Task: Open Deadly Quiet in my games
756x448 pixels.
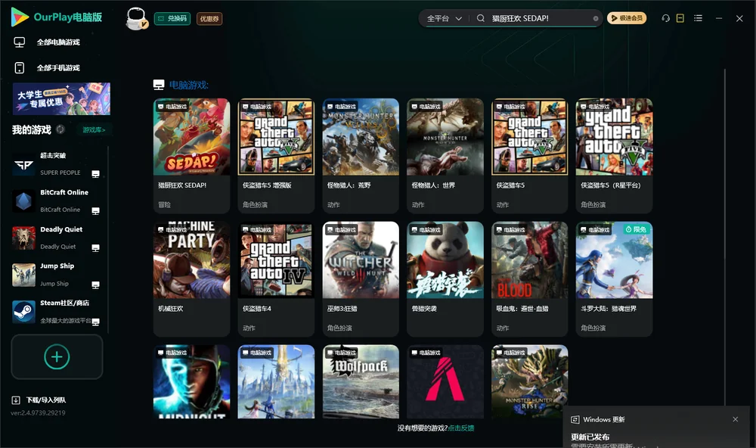Action: click(x=57, y=238)
